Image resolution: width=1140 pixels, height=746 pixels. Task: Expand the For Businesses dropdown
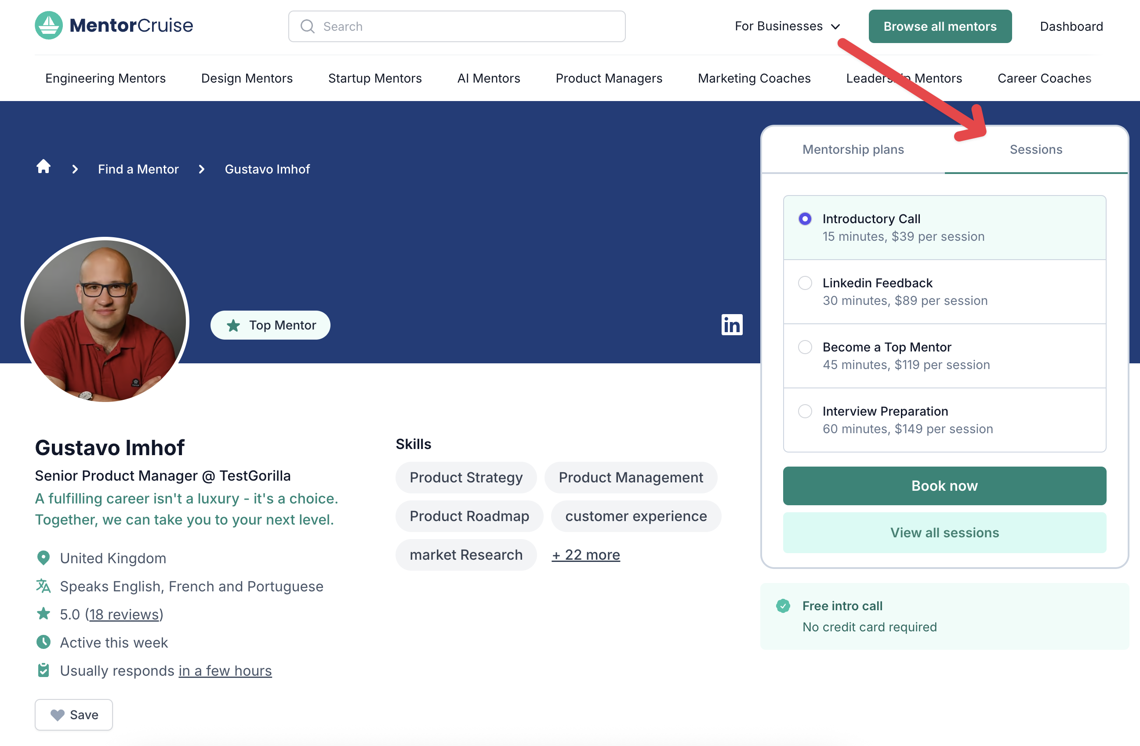[787, 26]
